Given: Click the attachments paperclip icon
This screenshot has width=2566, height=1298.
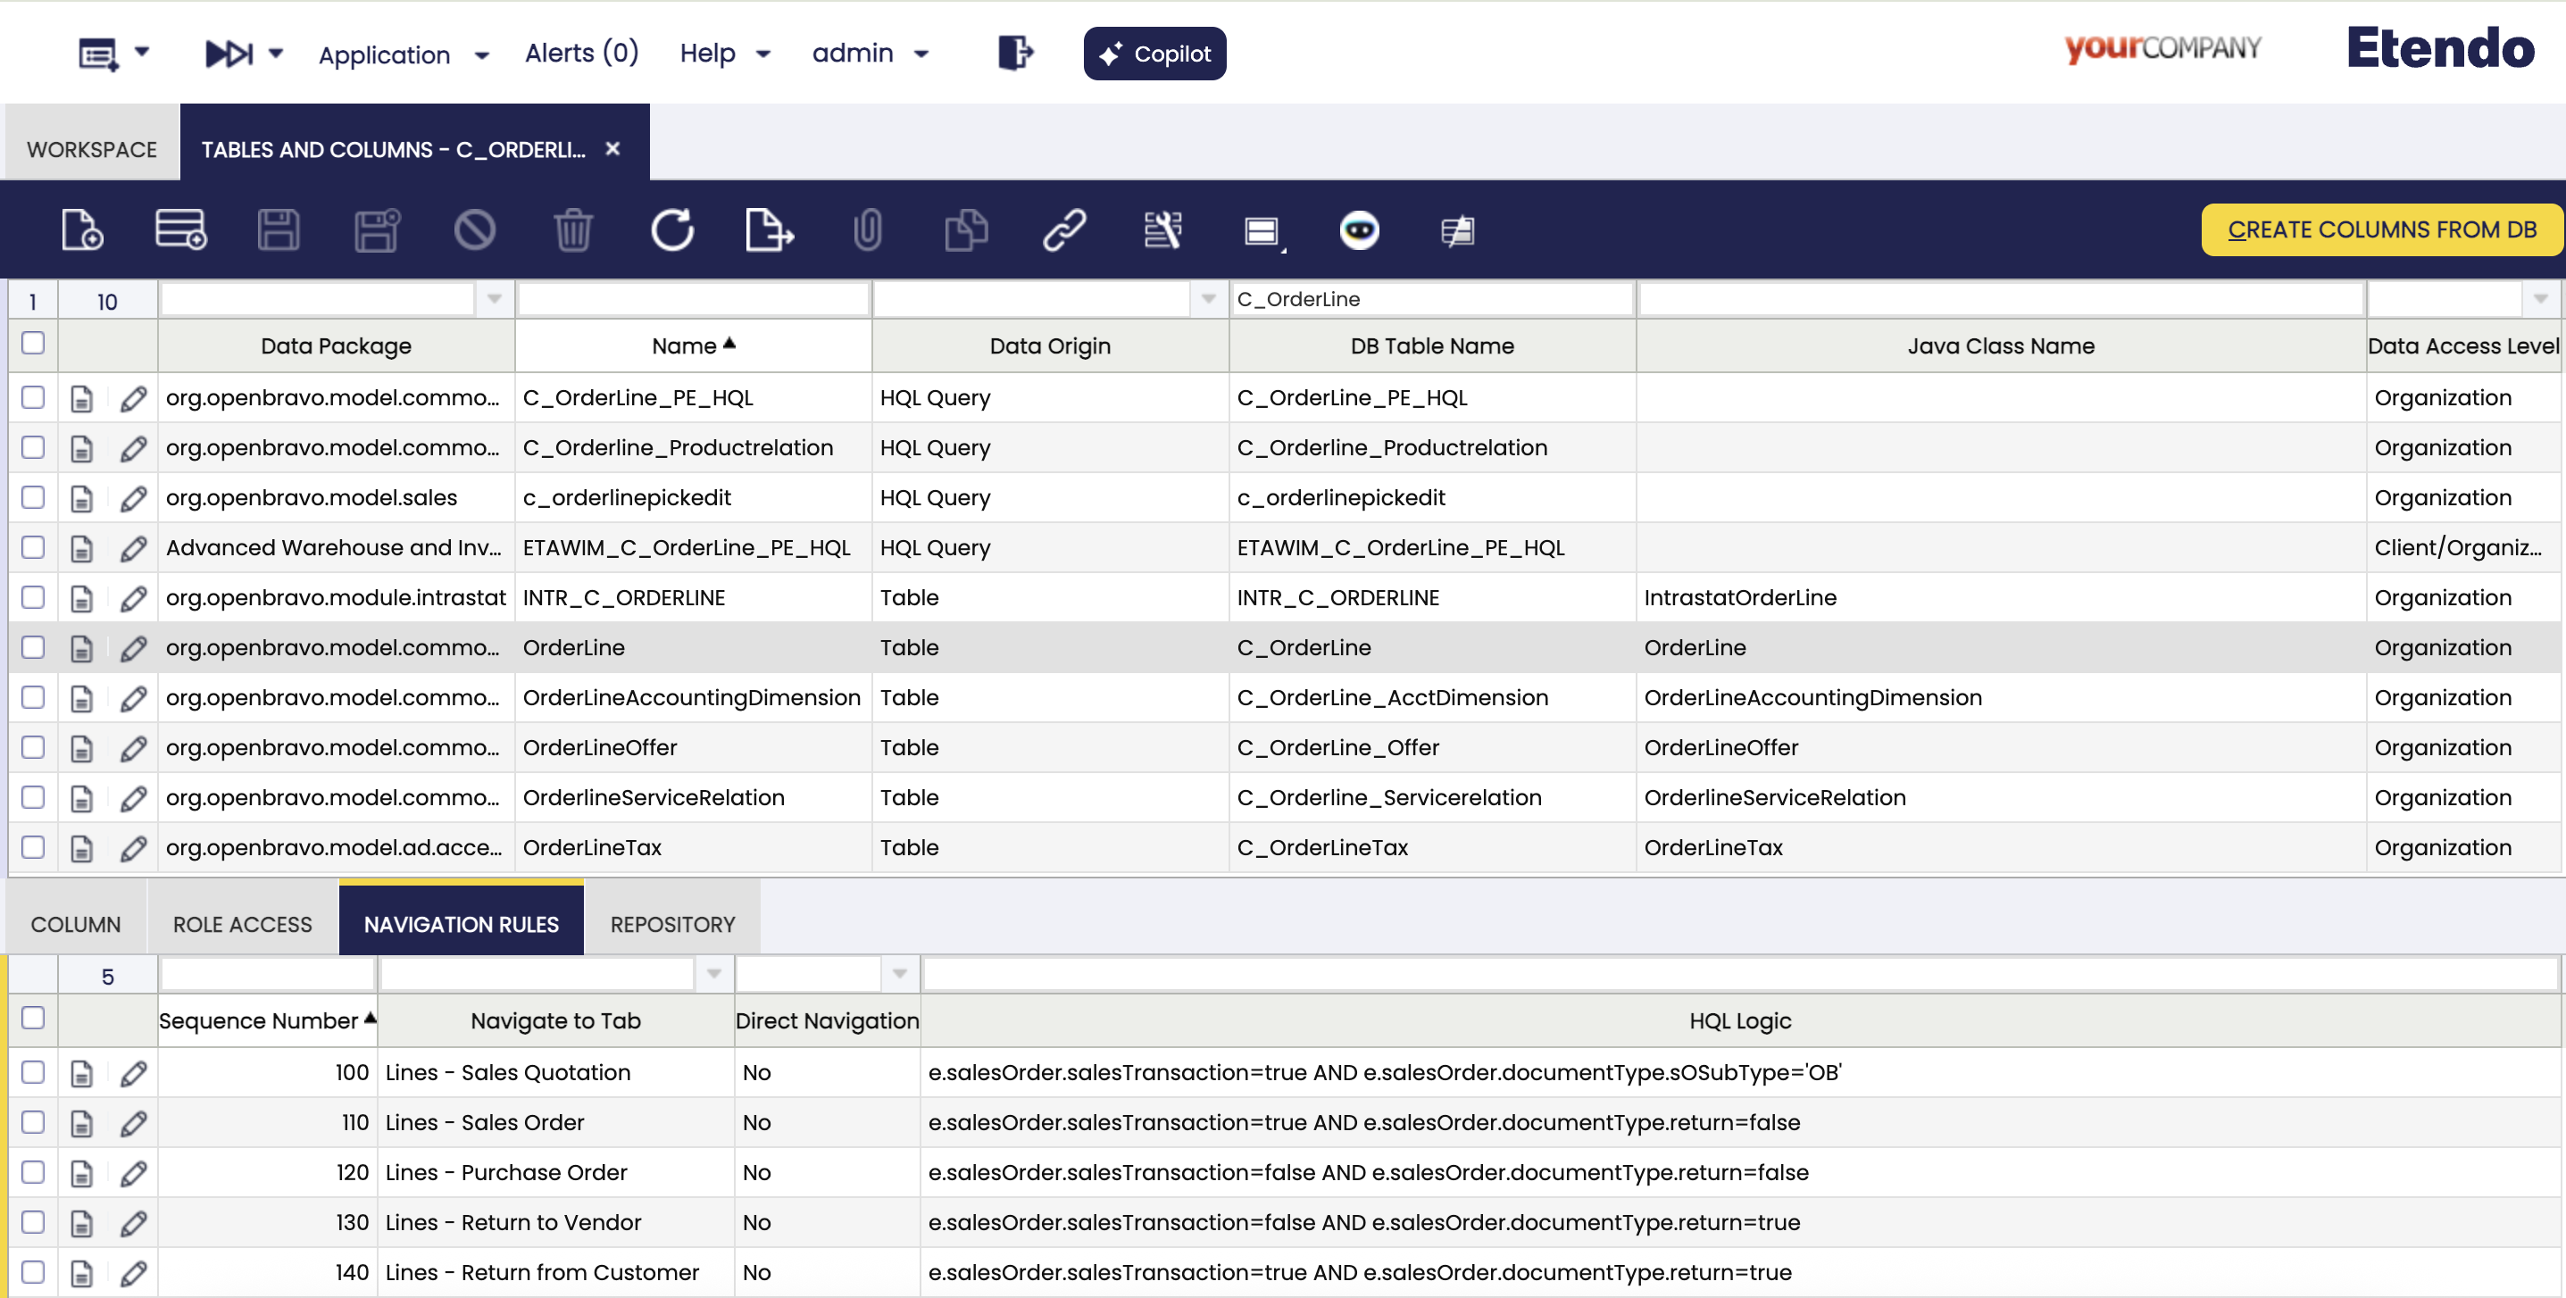Looking at the screenshot, I should (867, 230).
